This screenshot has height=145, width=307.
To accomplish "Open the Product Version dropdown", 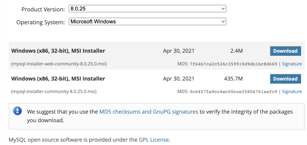I will pos(147,9).
